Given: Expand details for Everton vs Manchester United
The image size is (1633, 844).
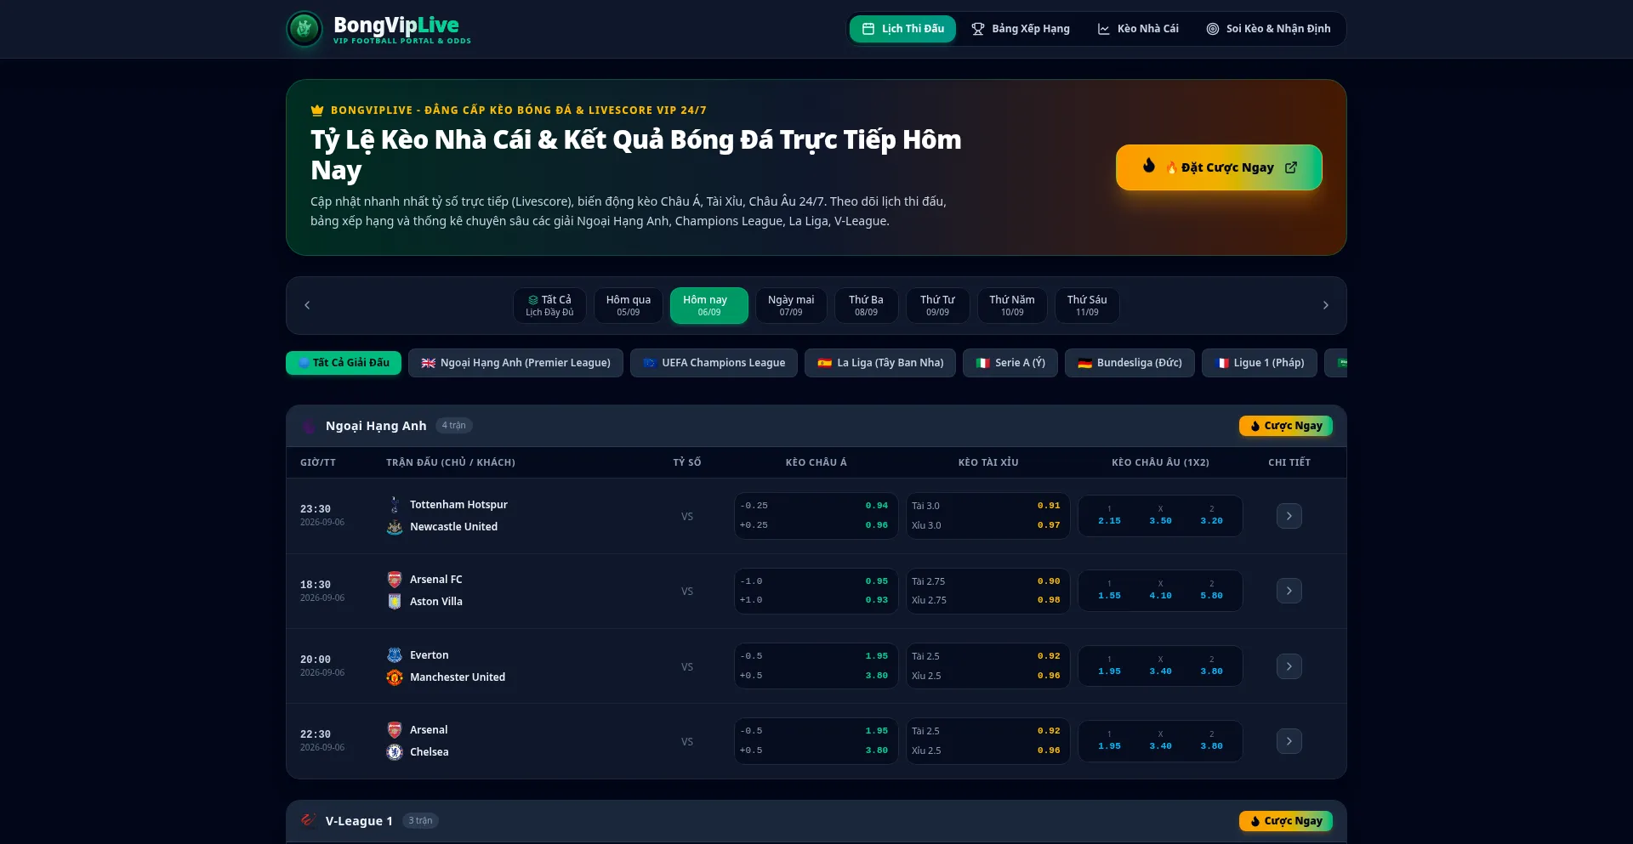Looking at the screenshot, I should pyautogui.click(x=1289, y=666).
